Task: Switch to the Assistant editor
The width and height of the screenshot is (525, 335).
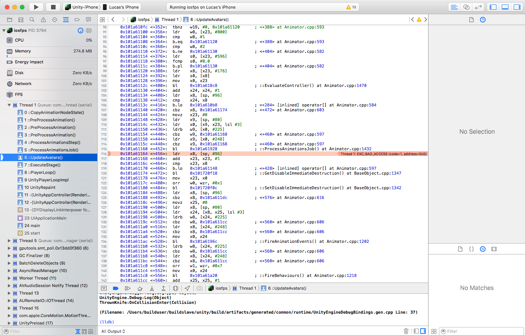Action: tap(466, 7)
